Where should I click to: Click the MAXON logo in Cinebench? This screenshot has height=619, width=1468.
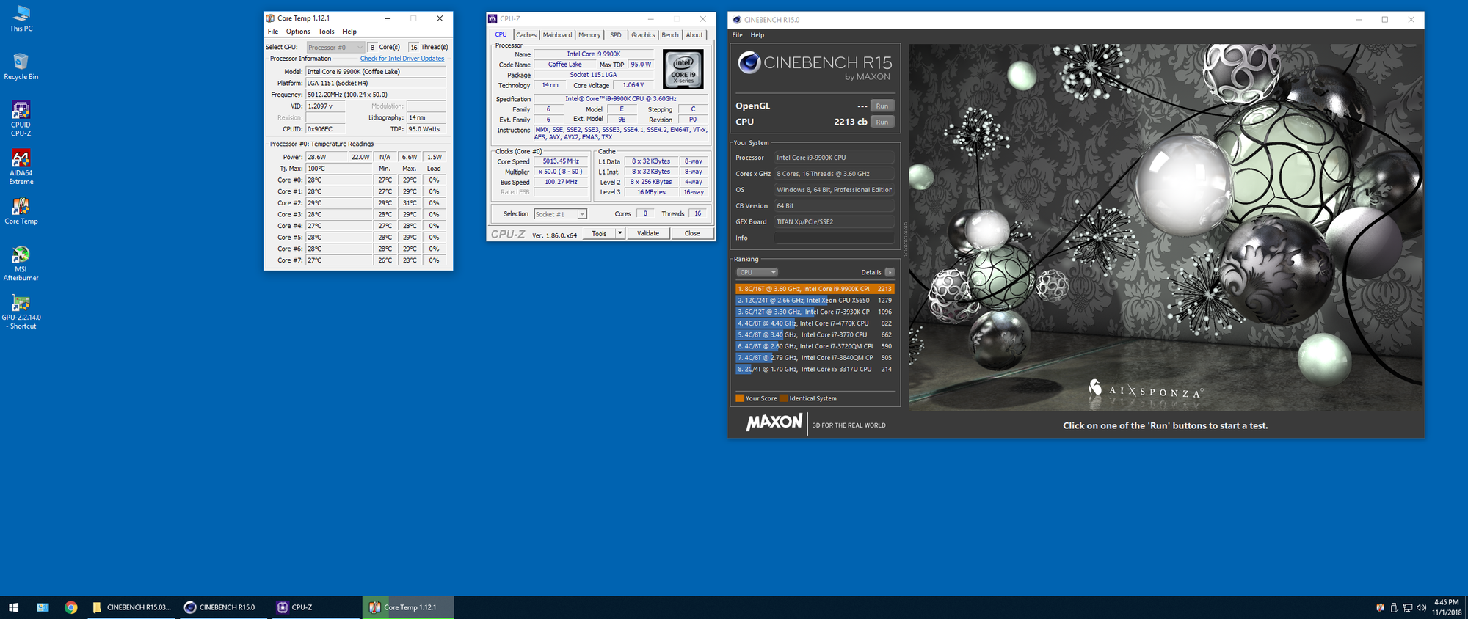click(774, 422)
